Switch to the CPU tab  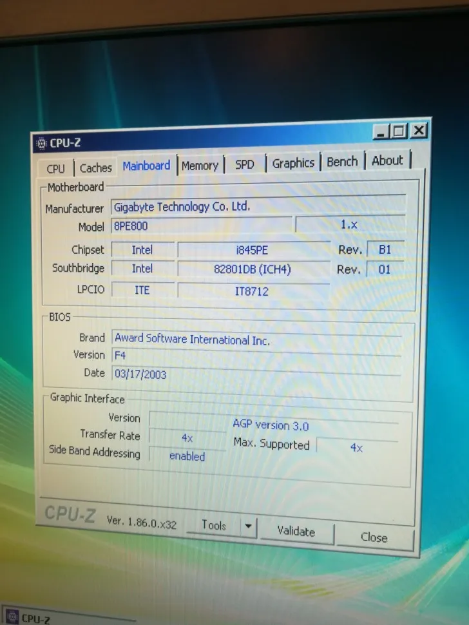point(56,168)
